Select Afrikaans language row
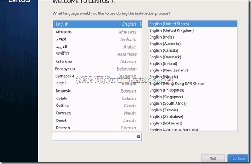Viewport: 251px width, 164px height. [97, 32]
